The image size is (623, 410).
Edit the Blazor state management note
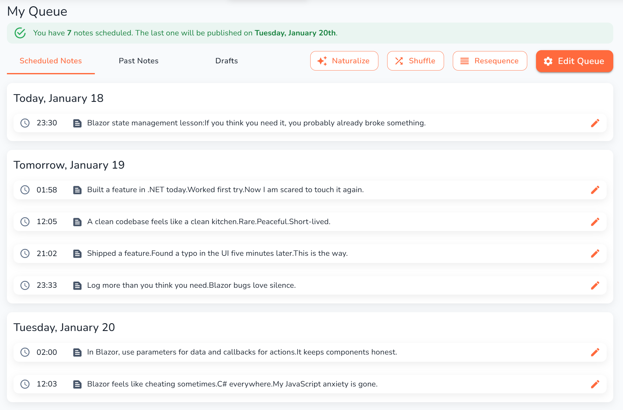coord(595,123)
